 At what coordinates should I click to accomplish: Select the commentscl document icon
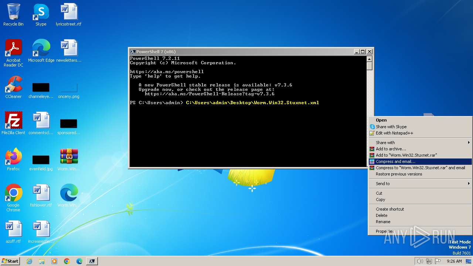[41, 123]
